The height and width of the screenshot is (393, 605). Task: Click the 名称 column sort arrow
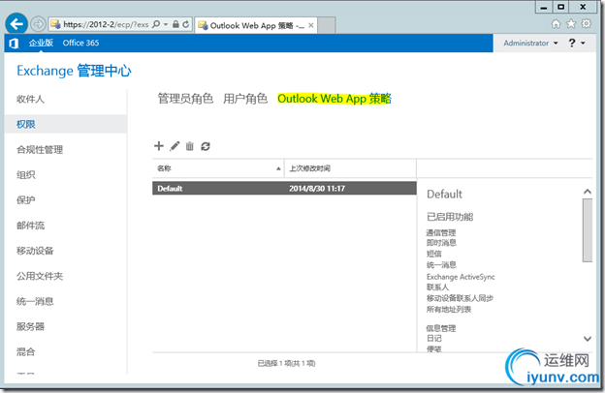click(x=278, y=168)
